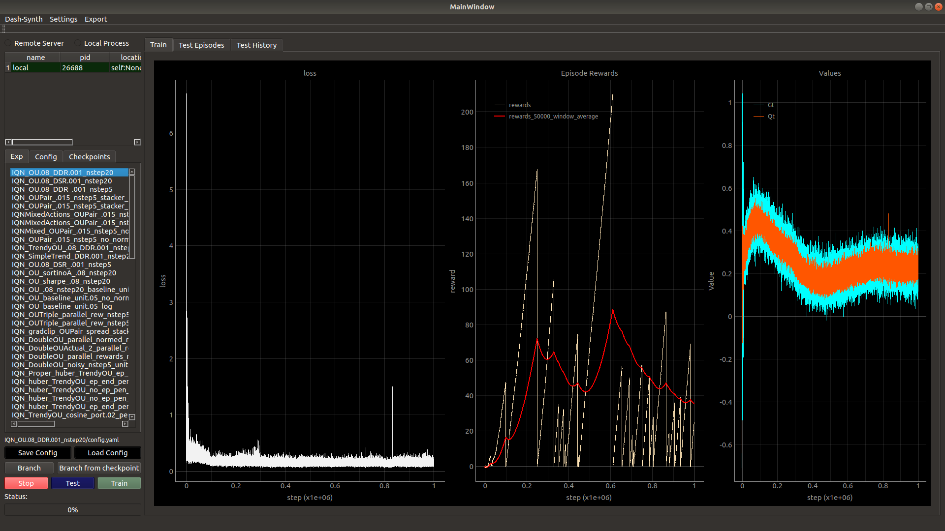945x531 pixels.
Task: Click the server table left scroll arrow
Action: (x=8, y=142)
